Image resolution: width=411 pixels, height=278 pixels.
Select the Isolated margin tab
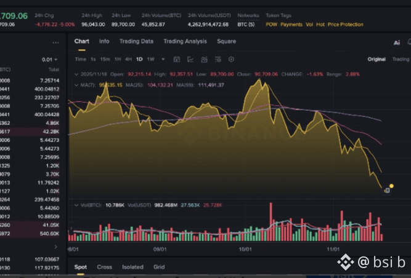[x=132, y=267]
